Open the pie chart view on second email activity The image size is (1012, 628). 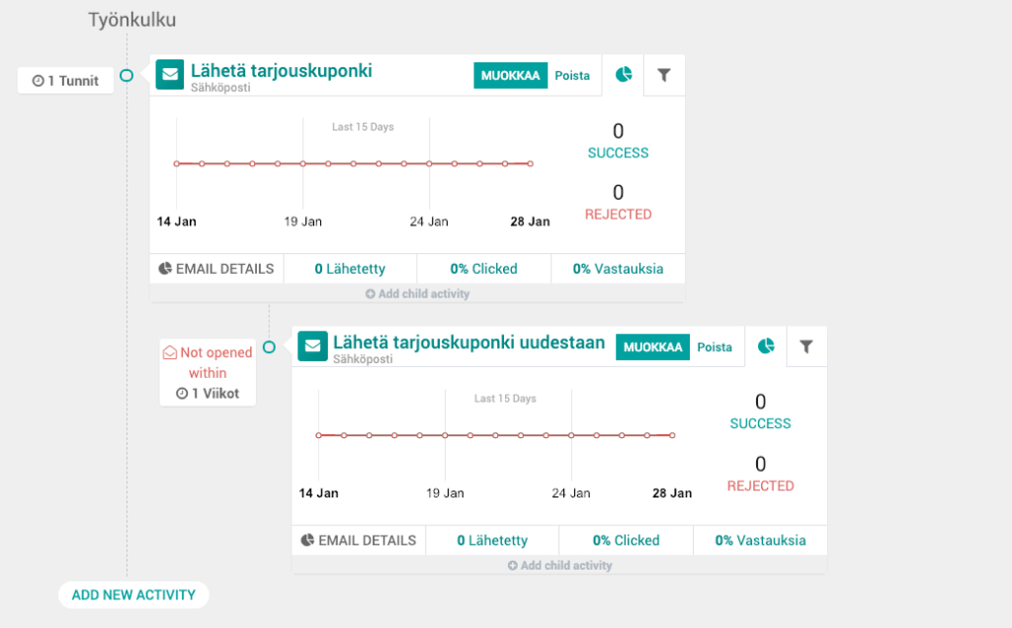point(766,346)
